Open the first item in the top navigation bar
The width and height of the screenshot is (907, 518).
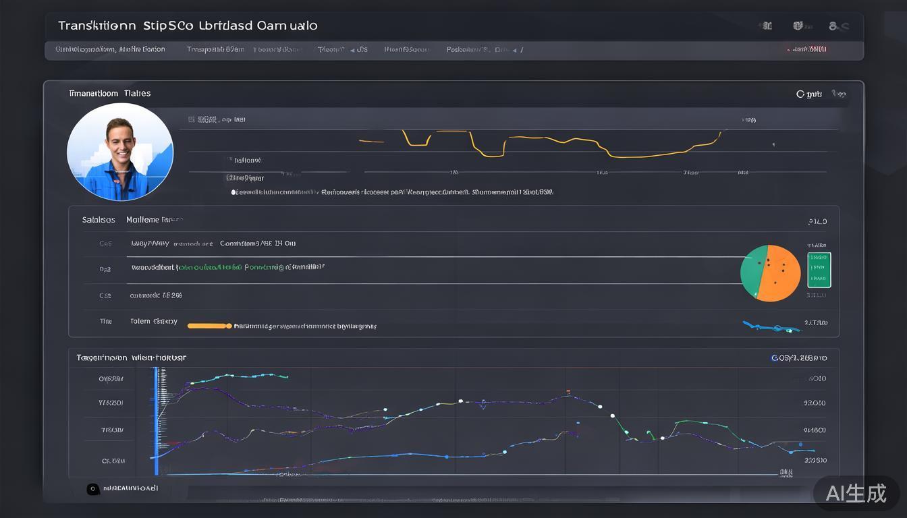110,49
